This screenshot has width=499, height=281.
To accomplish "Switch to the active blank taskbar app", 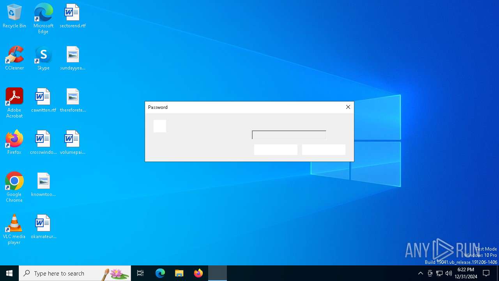I will 218,273.
